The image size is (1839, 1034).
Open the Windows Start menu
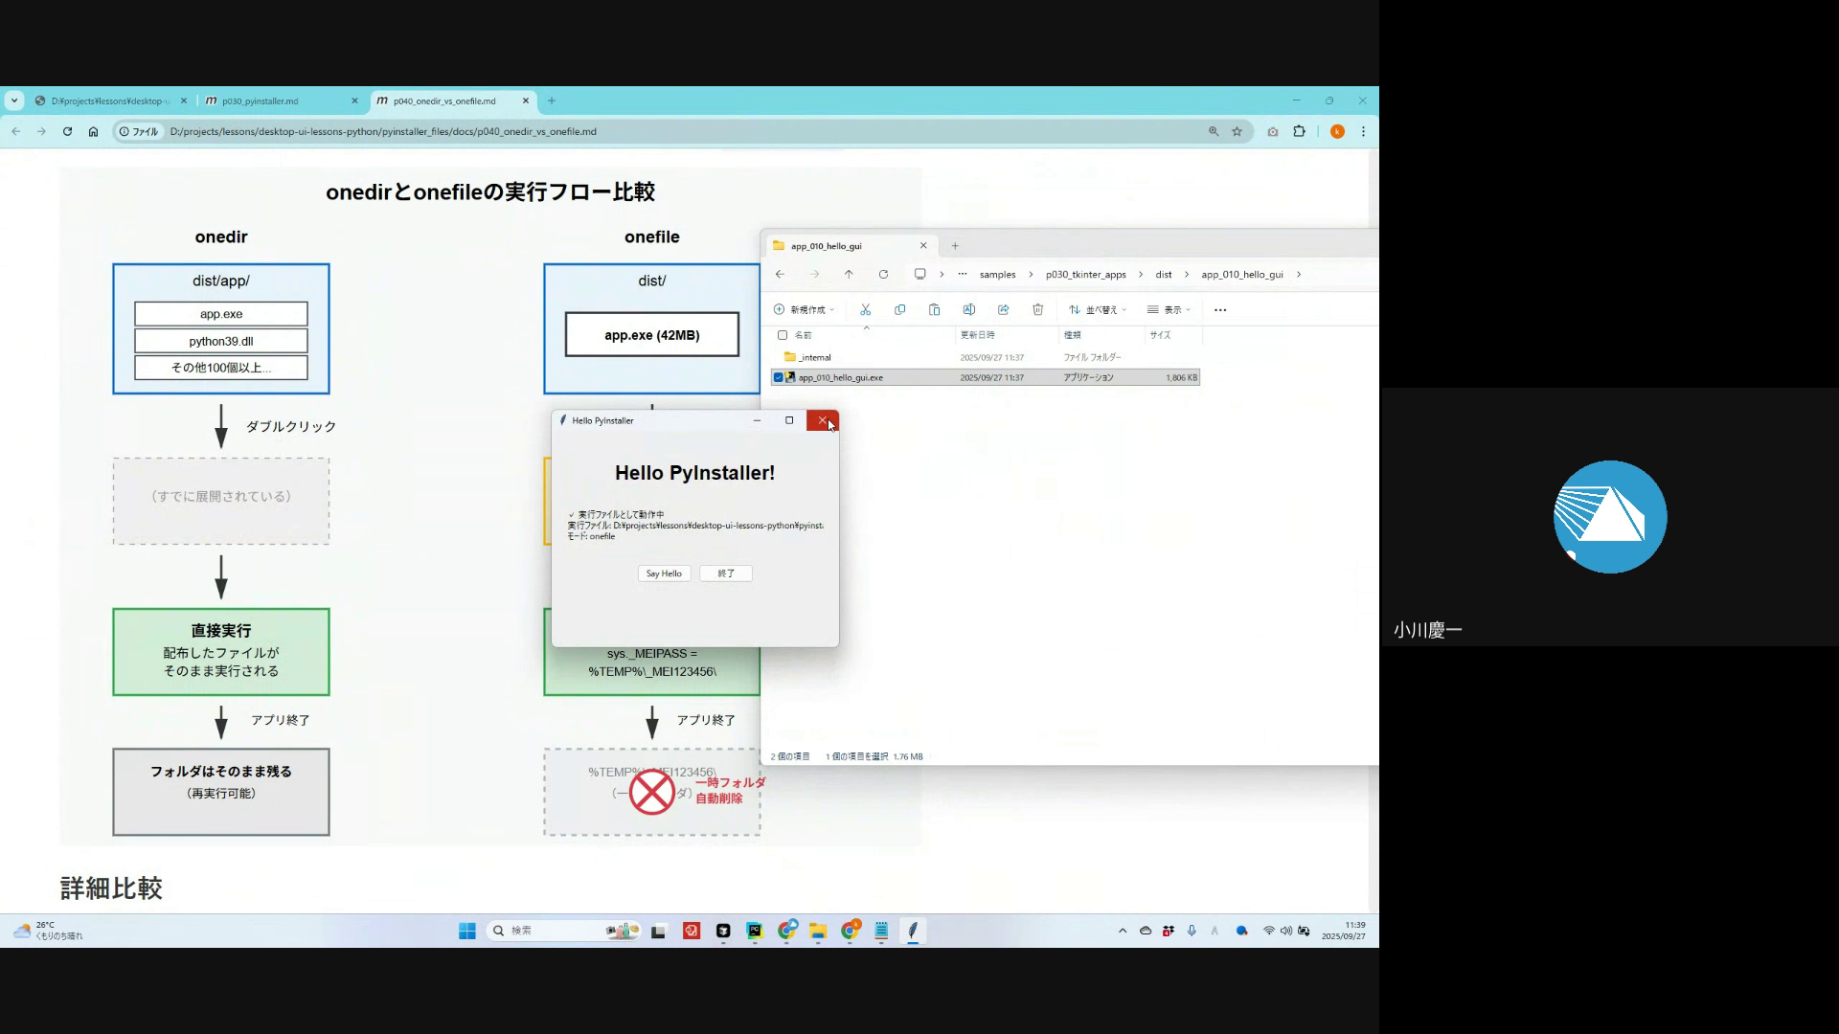(x=467, y=931)
